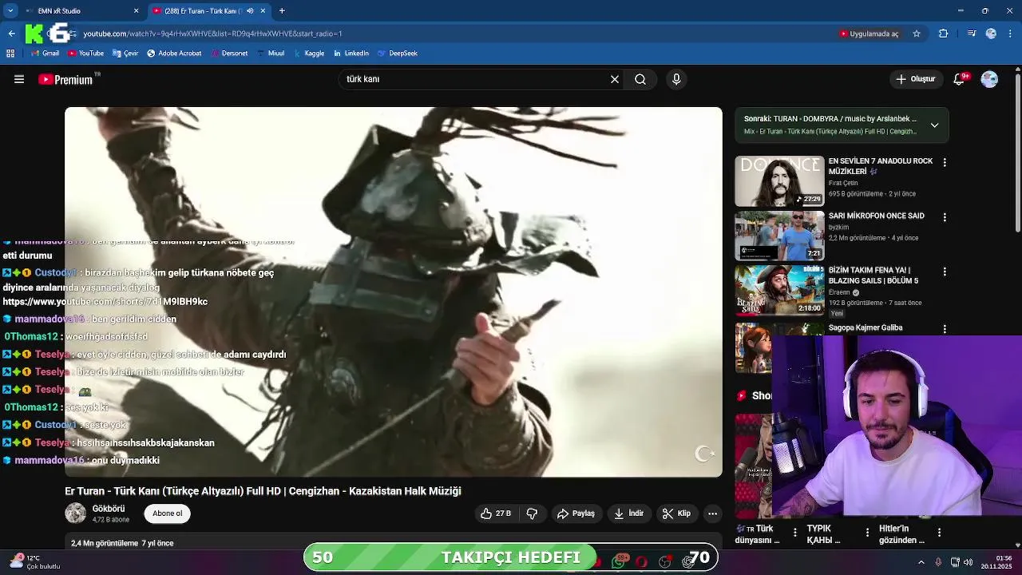Open options for Türk dünyasını short

794,532
